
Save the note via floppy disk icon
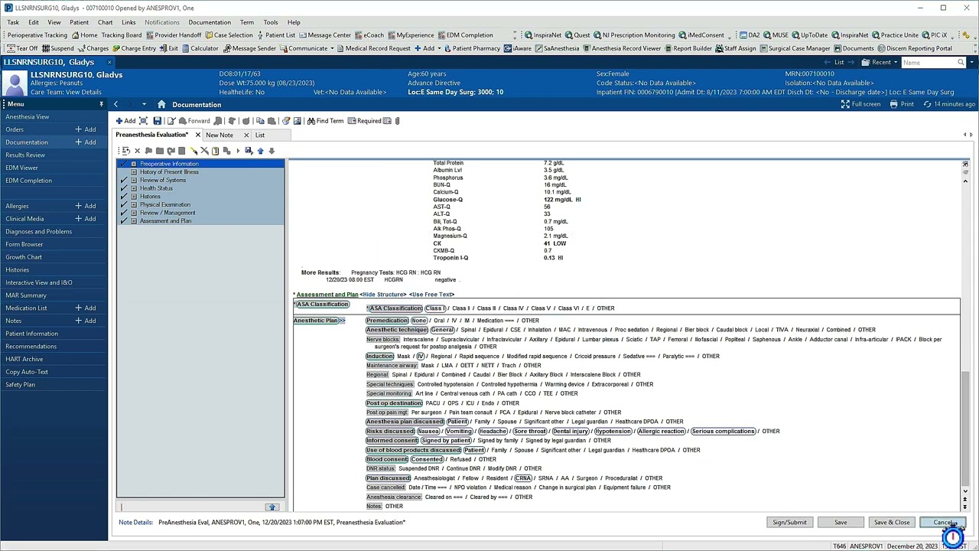tap(158, 121)
